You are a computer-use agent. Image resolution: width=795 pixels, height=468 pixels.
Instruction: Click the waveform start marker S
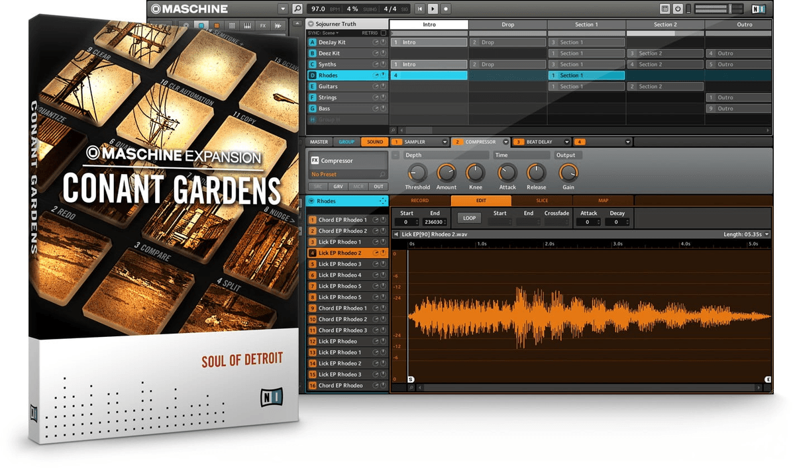(x=411, y=379)
